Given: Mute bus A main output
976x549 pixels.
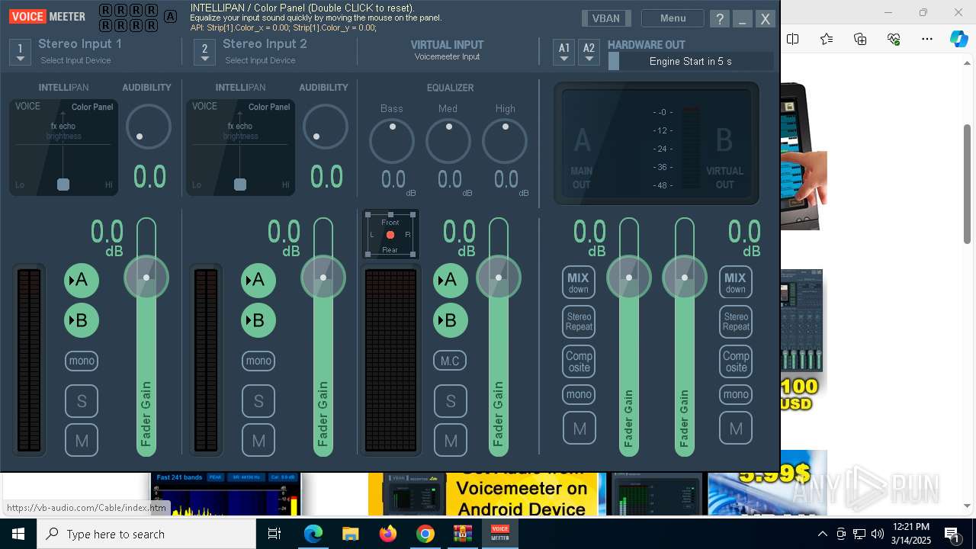Looking at the screenshot, I should point(579,429).
